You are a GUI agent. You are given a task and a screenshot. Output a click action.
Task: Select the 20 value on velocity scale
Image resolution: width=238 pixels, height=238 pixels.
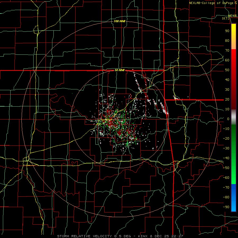point(227,99)
